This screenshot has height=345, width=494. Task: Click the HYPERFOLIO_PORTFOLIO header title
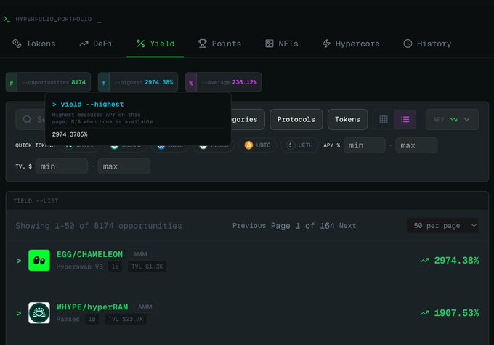(x=54, y=19)
